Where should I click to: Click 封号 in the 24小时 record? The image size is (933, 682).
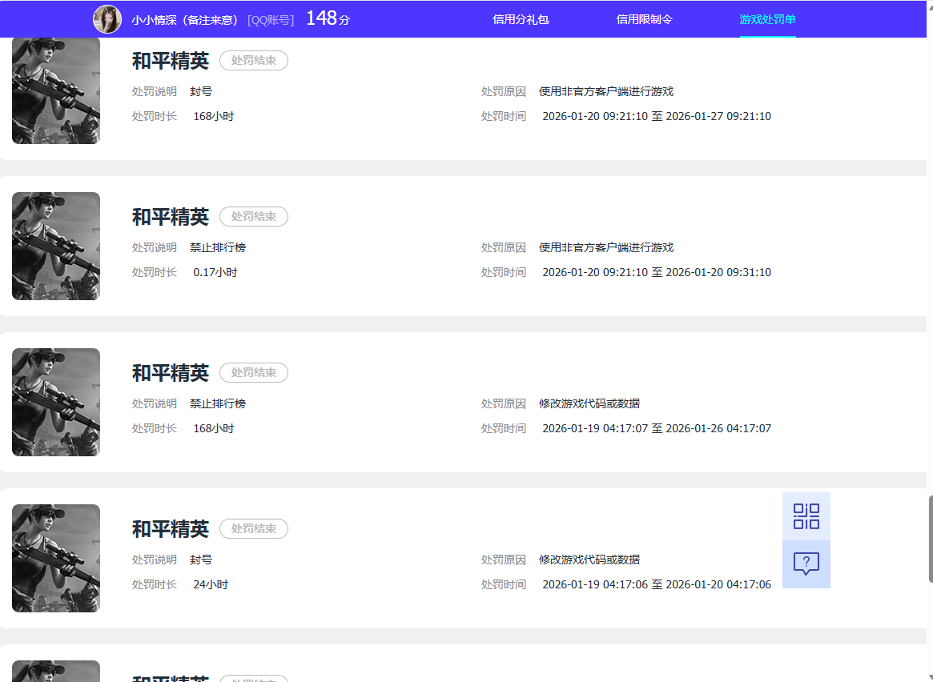click(x=201, y=560)
